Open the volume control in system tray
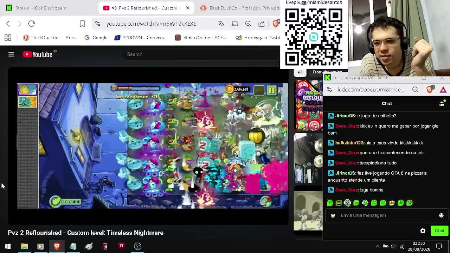The image size is (450, 253). [393, 246]
